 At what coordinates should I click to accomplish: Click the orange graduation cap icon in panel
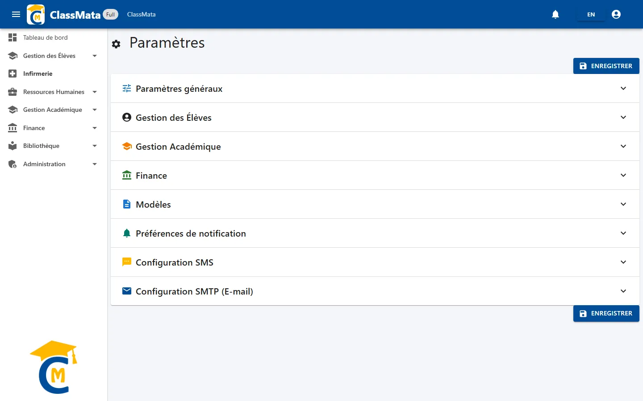127,146
